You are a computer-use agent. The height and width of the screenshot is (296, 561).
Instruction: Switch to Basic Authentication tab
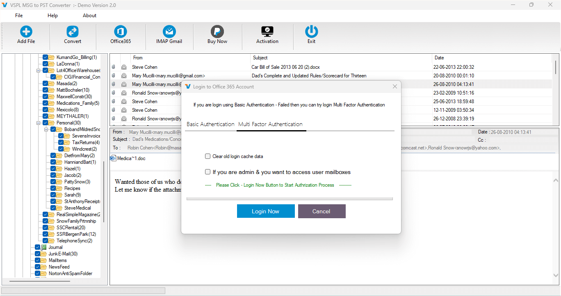[x=210, y=124]
